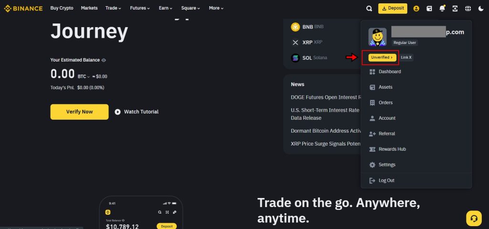489x229 pixels.
Task: Click the 0.00 estimated balance value
Action: click(x=63, y=74)
